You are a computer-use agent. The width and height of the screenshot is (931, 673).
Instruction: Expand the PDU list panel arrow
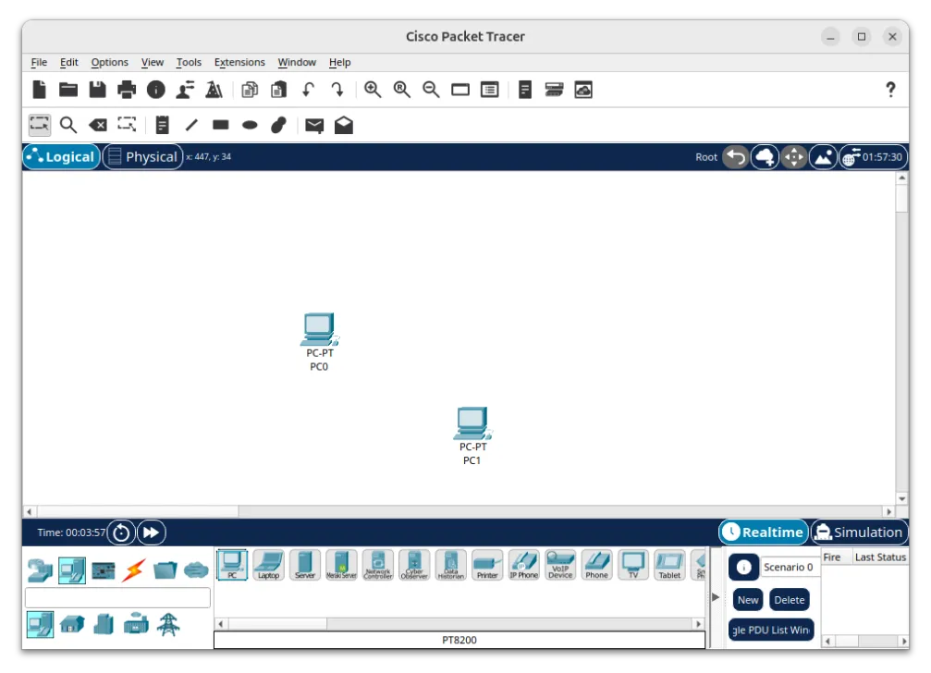pyautogui.click(x=715, y=597)
